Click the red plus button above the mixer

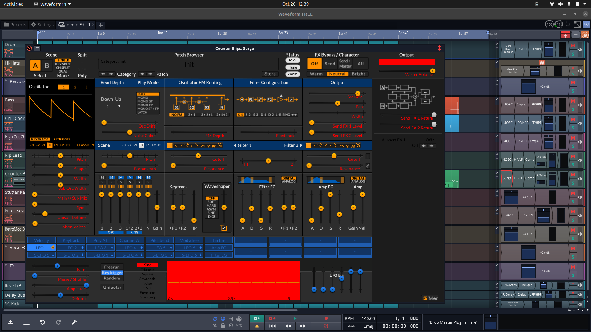click(x=565, y=35)
